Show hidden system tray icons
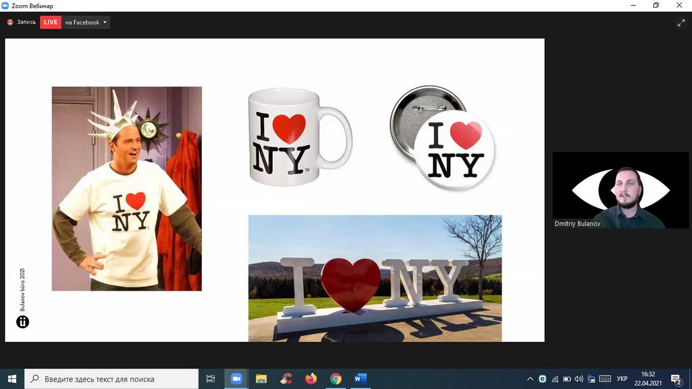The height and width of the screenshot is (389, 692). pos(530,379)
